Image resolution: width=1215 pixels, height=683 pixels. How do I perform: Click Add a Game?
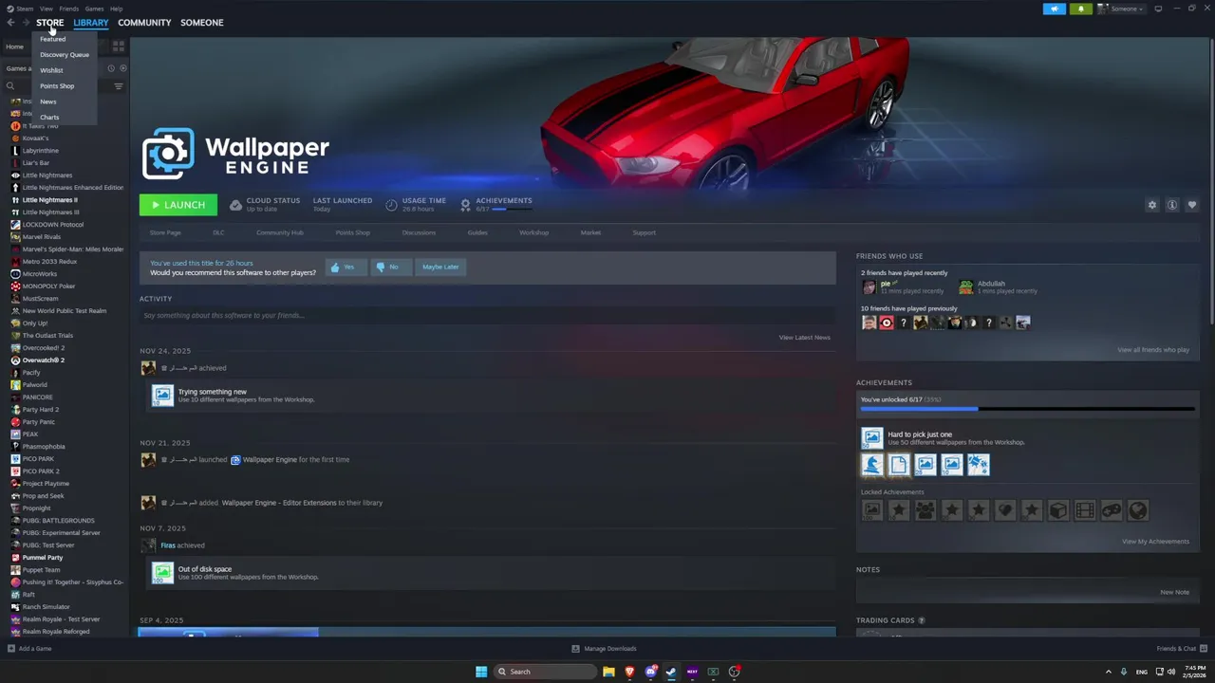29,649
